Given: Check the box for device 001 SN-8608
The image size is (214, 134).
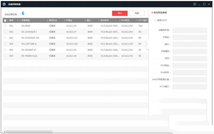Looking at the screenshot, I should coord(5,26).
